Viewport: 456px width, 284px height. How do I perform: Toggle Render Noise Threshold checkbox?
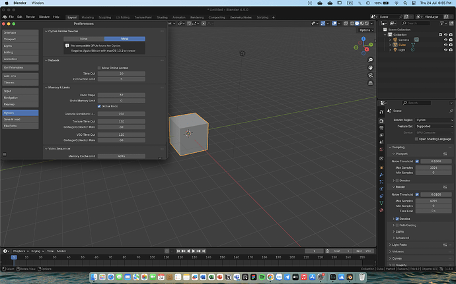(417, 194)
